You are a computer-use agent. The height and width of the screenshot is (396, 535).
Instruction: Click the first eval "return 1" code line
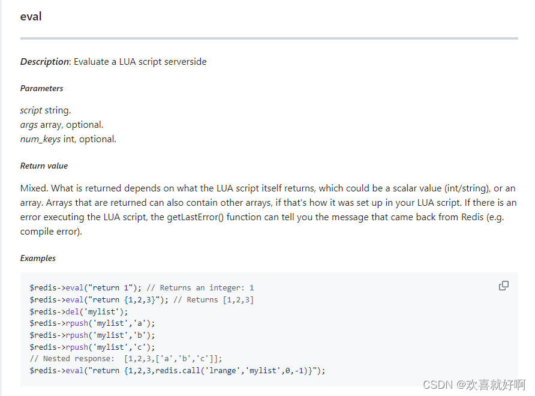[142, 288]
